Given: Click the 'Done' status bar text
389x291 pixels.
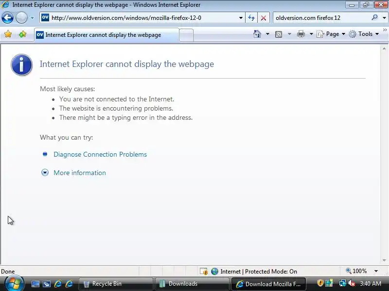Looking at the screenshot, I should click(8, 272).
